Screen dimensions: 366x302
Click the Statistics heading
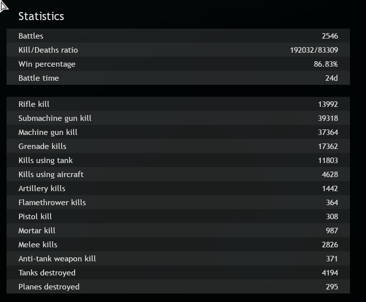tap(41, 16)
